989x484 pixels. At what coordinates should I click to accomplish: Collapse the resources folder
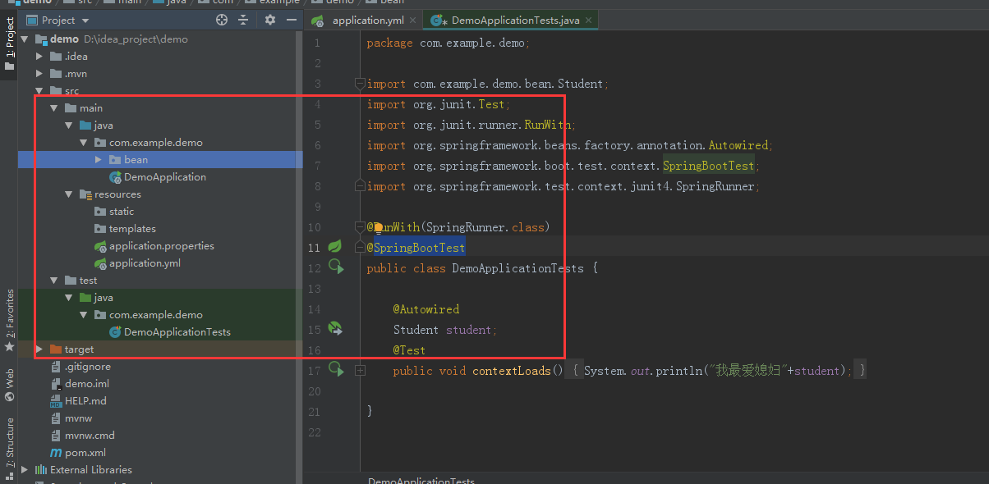68,194
